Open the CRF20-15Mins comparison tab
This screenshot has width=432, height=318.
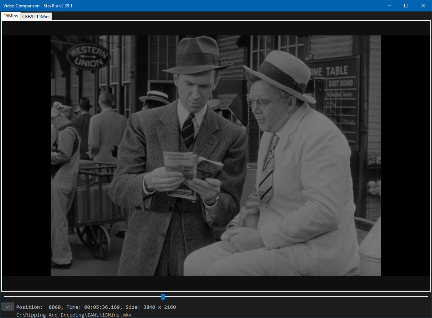tap(36, 16)
